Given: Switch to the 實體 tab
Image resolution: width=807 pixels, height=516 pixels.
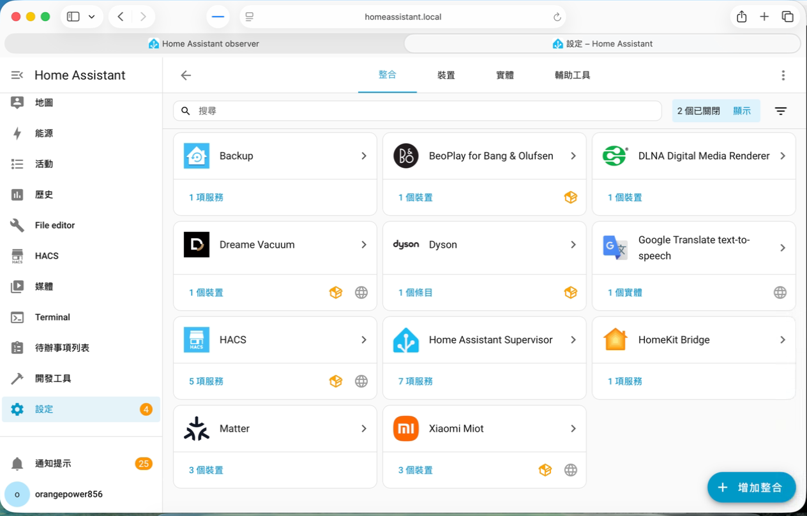Looking at the screenshot, I should 504,75.
